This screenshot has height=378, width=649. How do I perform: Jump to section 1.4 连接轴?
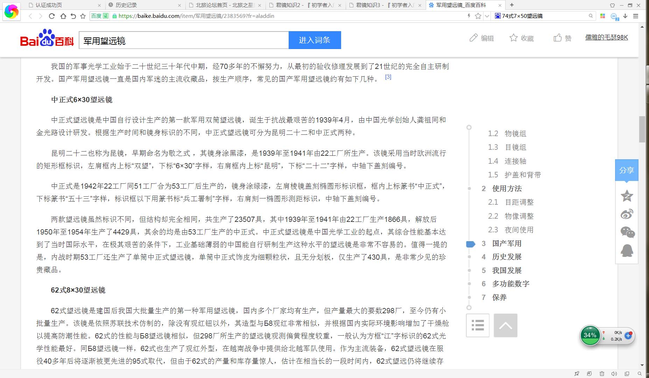tap(507, 161)
